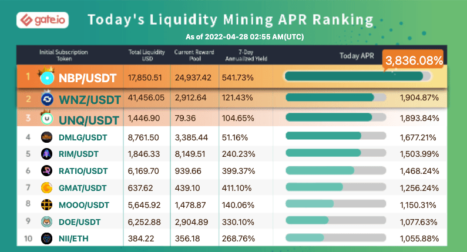Click the GMAT token icon
The height and width of the screenshot is (252, 467).
46,188
